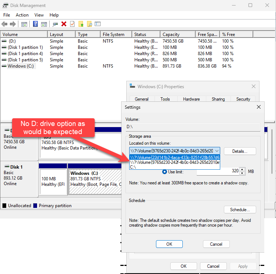Viewport: 276px width, 274px height.
Task: Choose the Volume{9765d230...265d2010e} list option
Action: tap(175, 162)
